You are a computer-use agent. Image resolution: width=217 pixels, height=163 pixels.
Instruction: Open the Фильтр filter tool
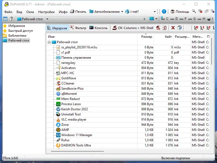[x=78, y=28]
